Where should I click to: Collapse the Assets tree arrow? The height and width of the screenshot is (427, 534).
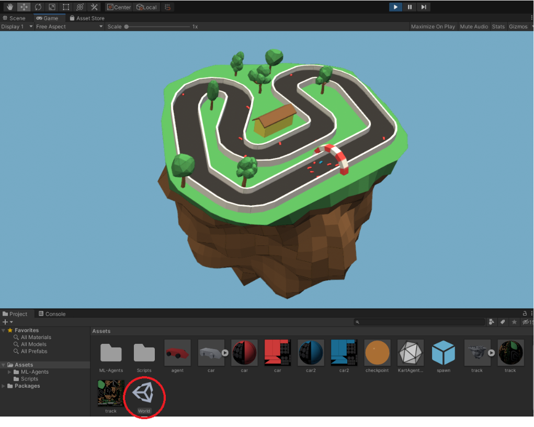(4, 365)
